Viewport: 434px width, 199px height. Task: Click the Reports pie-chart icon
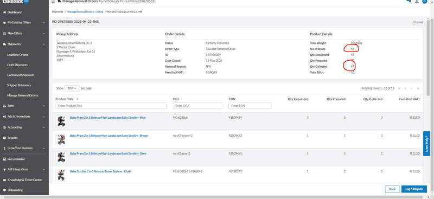tap(4, 138)
